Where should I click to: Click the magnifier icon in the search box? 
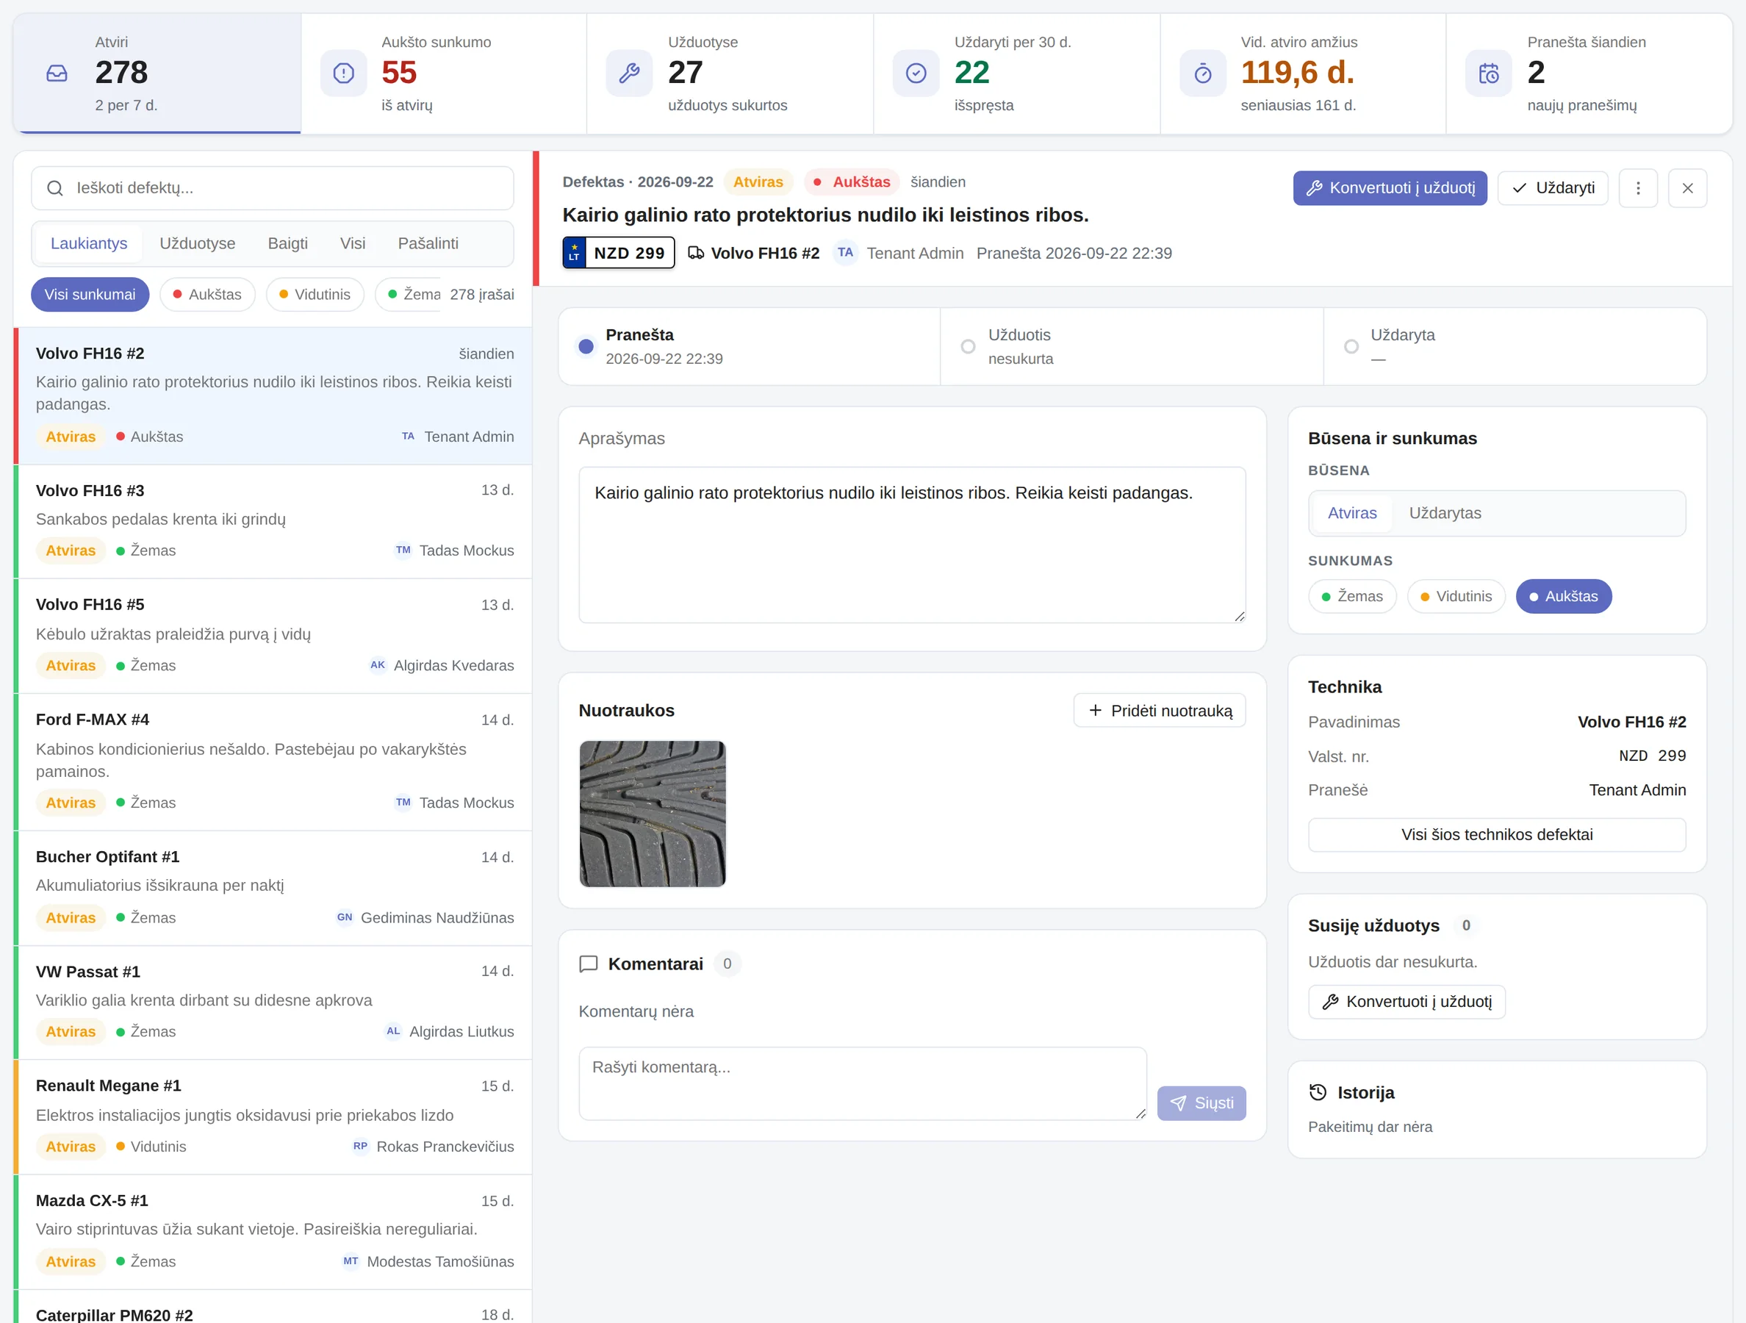point(55,188)
